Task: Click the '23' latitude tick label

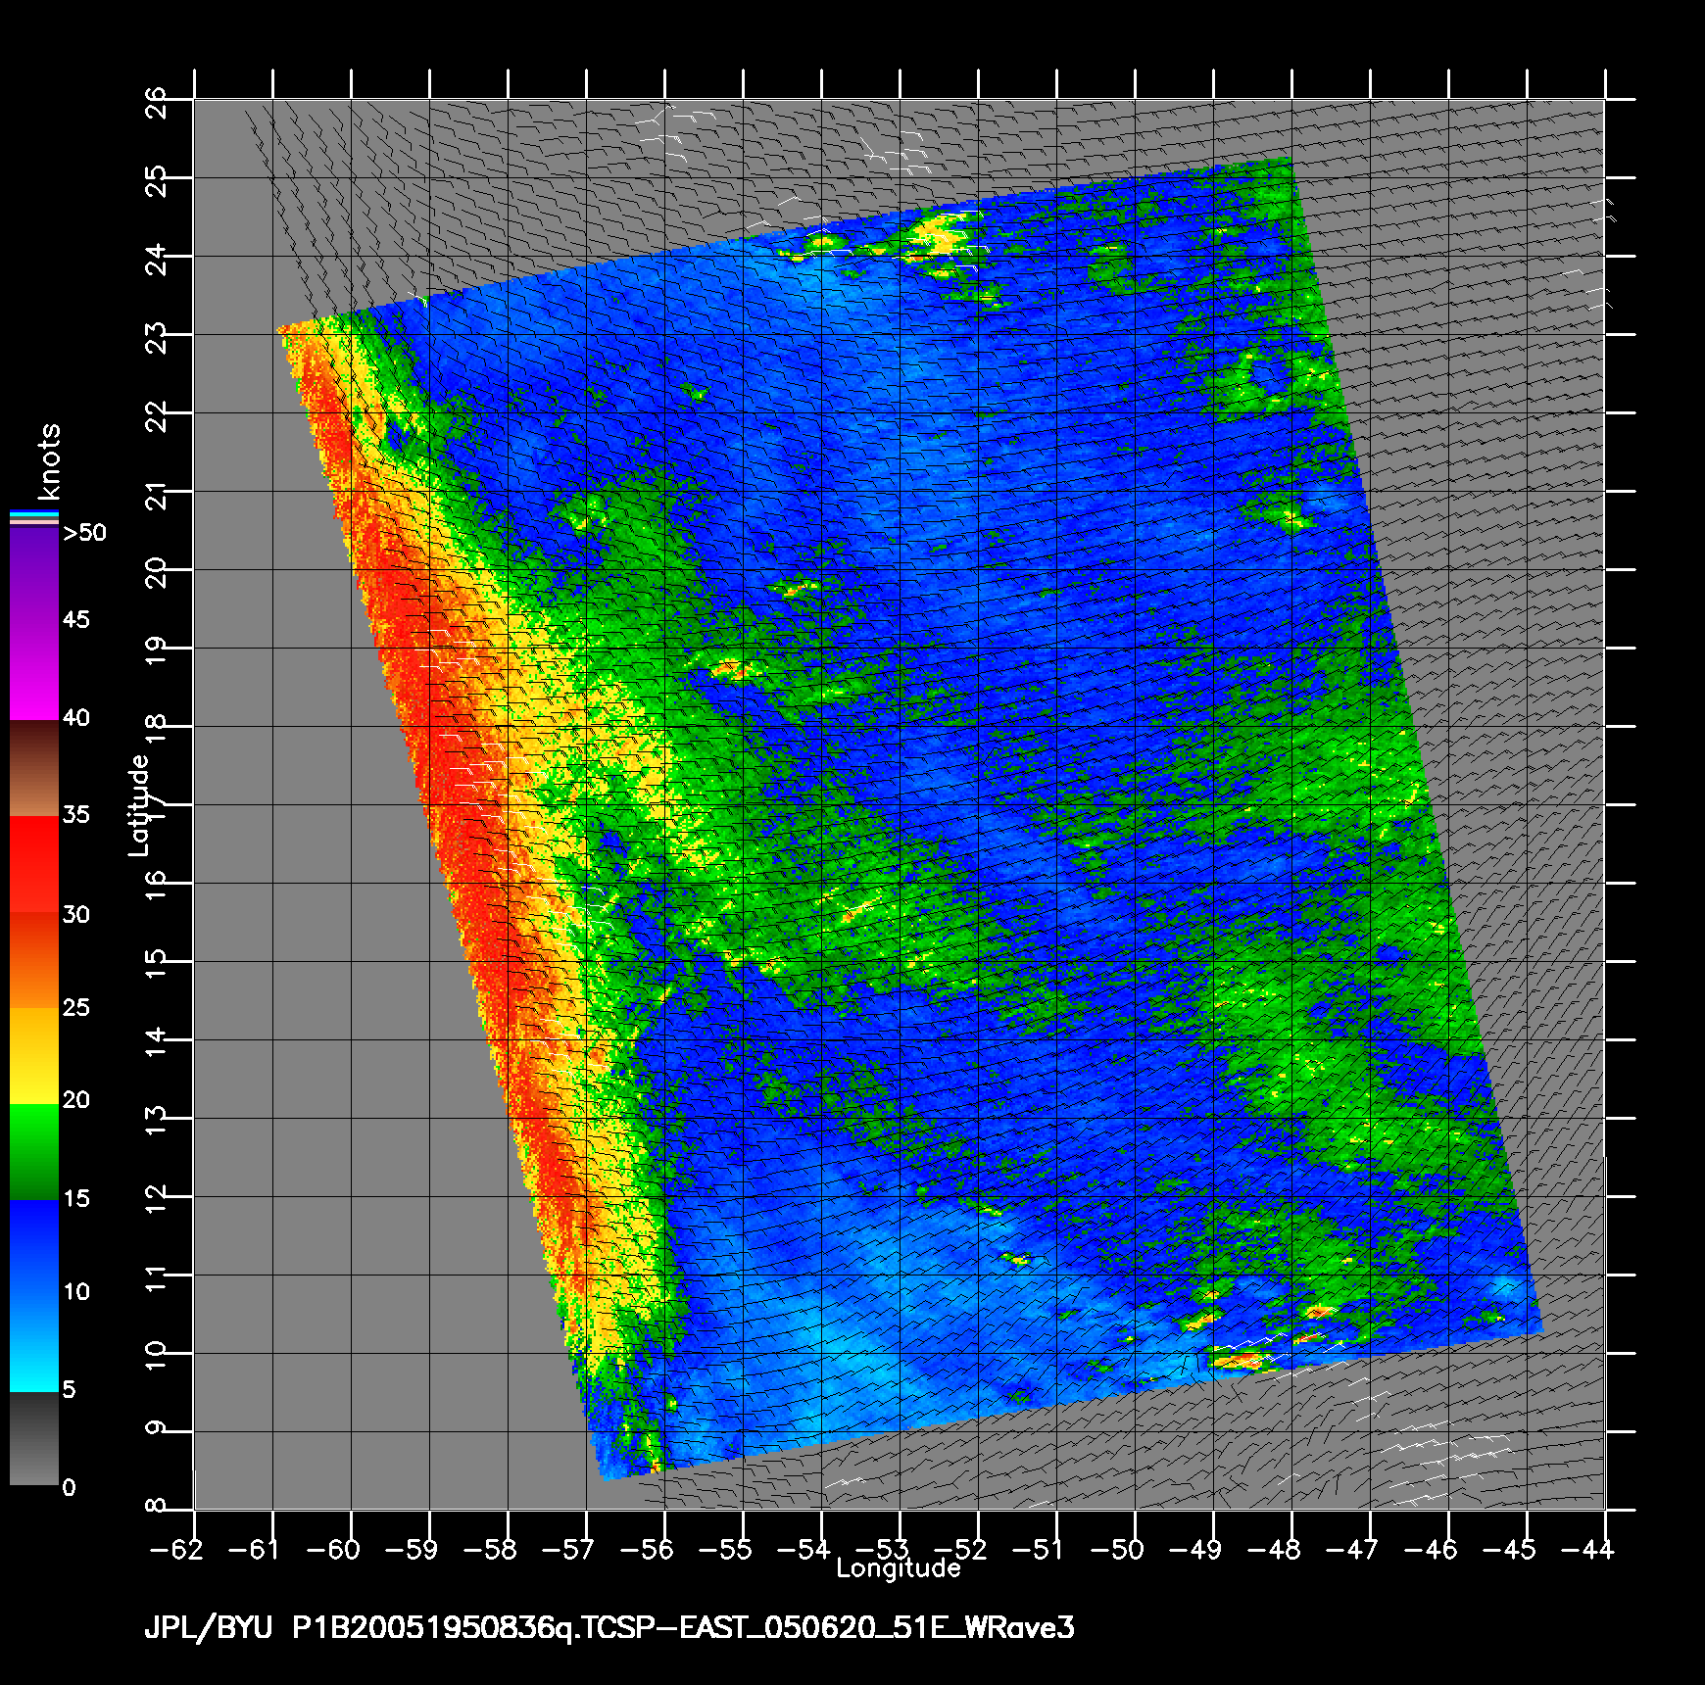Action: coord(156,337)
